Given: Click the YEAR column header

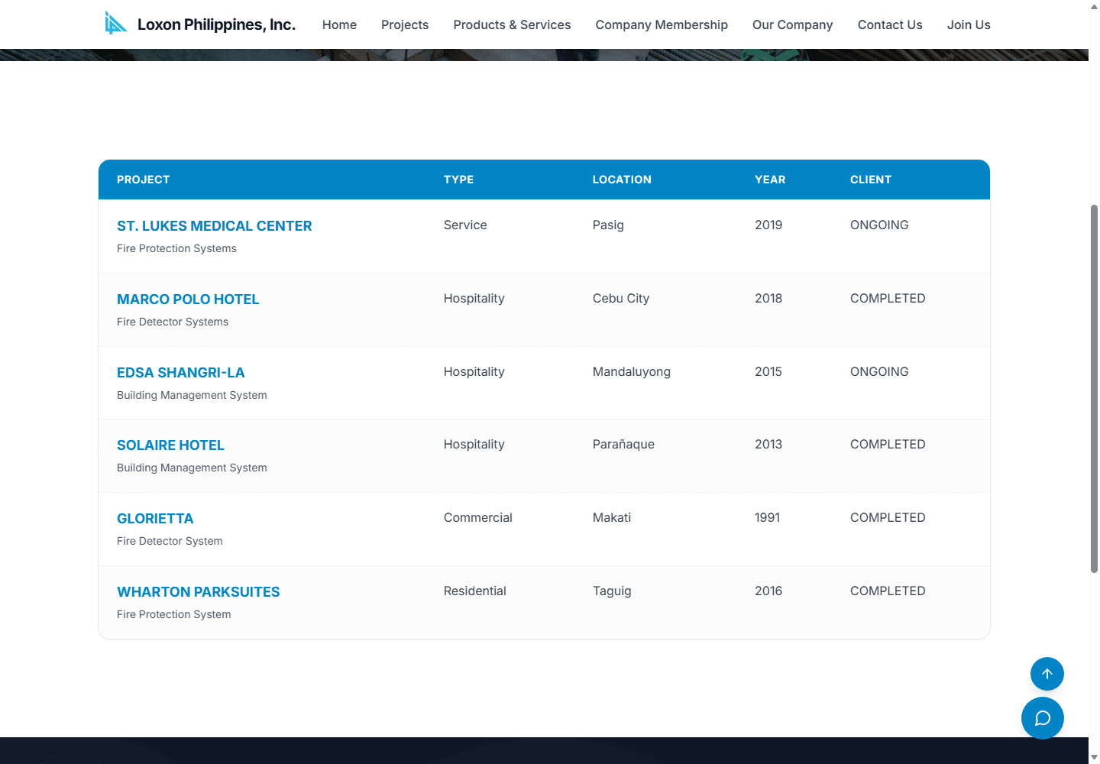Looking at the screenshot, I should point(770,180).
